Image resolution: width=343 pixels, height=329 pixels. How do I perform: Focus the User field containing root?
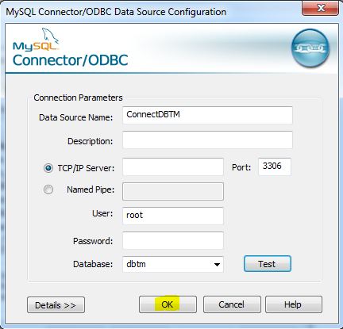point(173,216)
